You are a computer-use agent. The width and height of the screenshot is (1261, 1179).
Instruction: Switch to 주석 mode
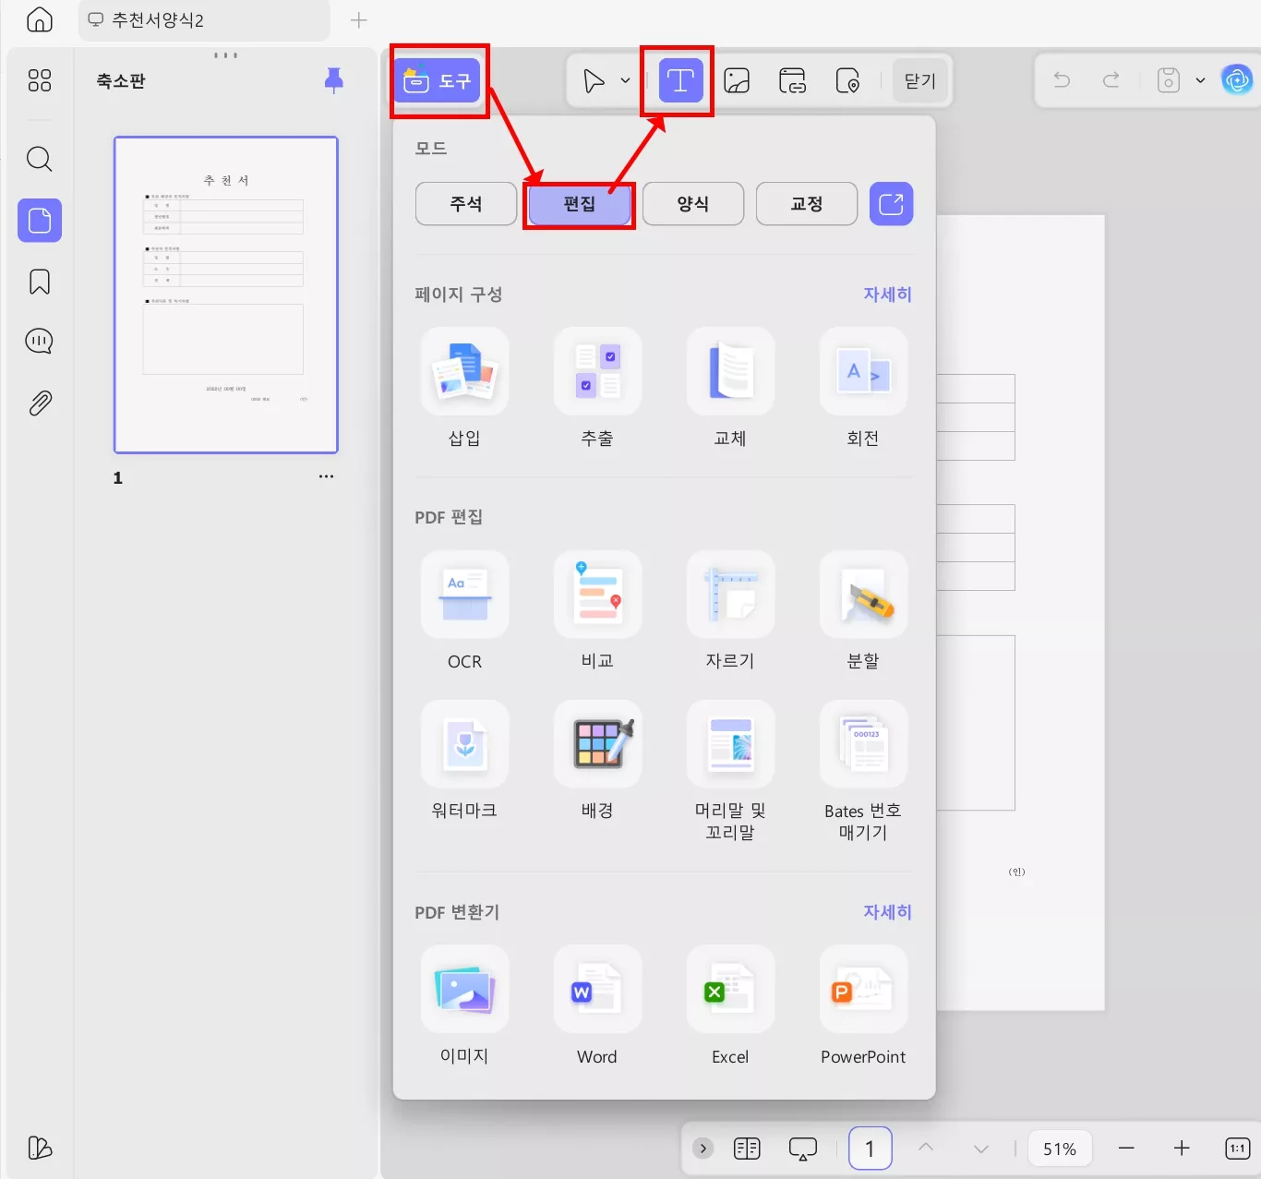466,204
